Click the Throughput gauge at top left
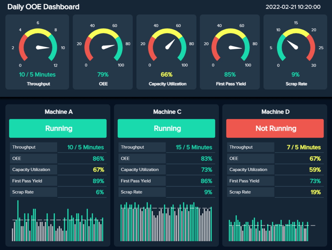The width and height of the screenshot is (332, 250). tap(37, 45)
